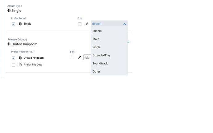Viewport: 213px width, 133px height.
Task: Click the Prefer Roon? label
Action: coord(19,18)
